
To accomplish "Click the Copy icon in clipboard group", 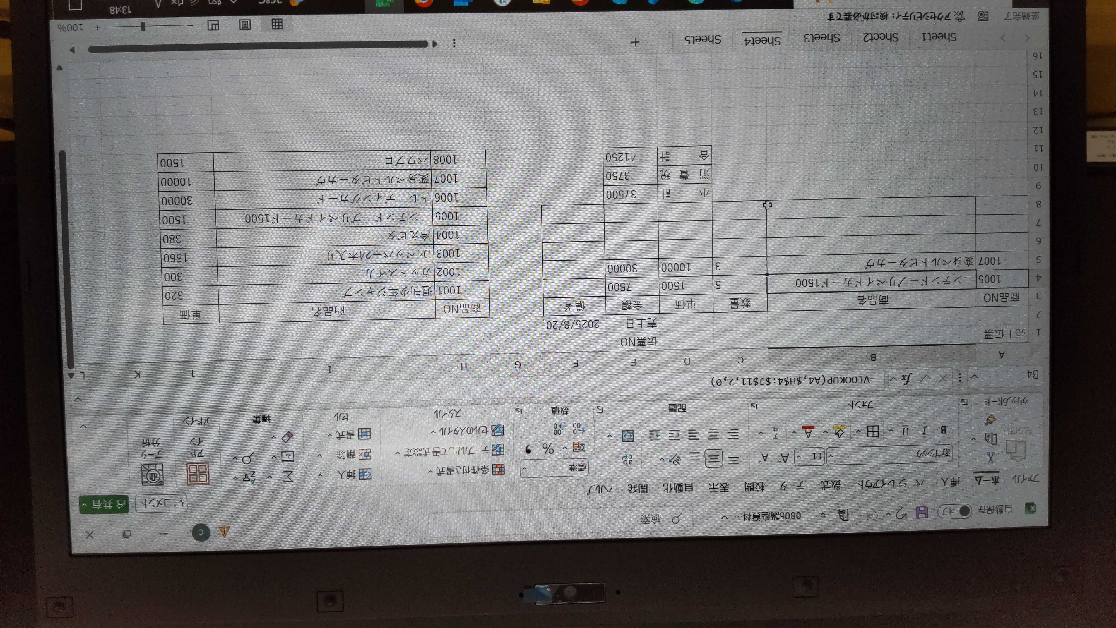I will [990, 438].
